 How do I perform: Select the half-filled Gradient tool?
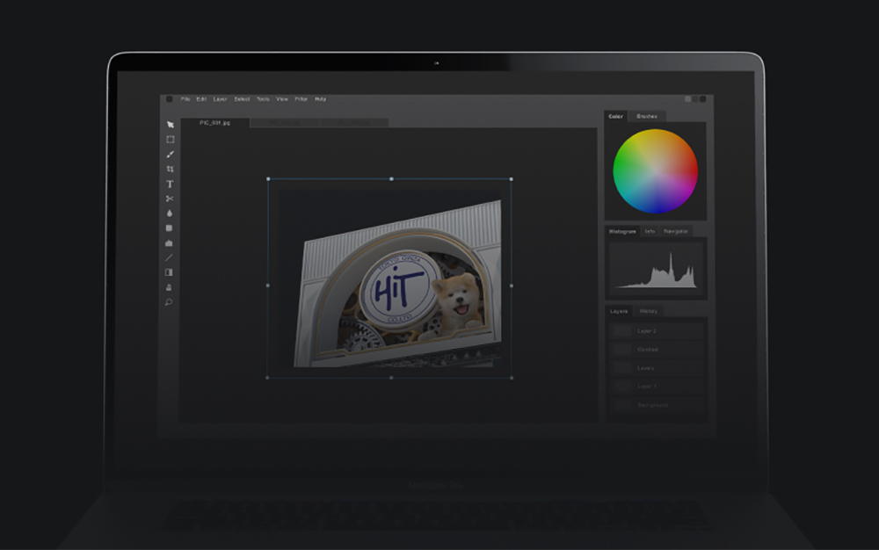pyautogui.click(x=169, y=272)
